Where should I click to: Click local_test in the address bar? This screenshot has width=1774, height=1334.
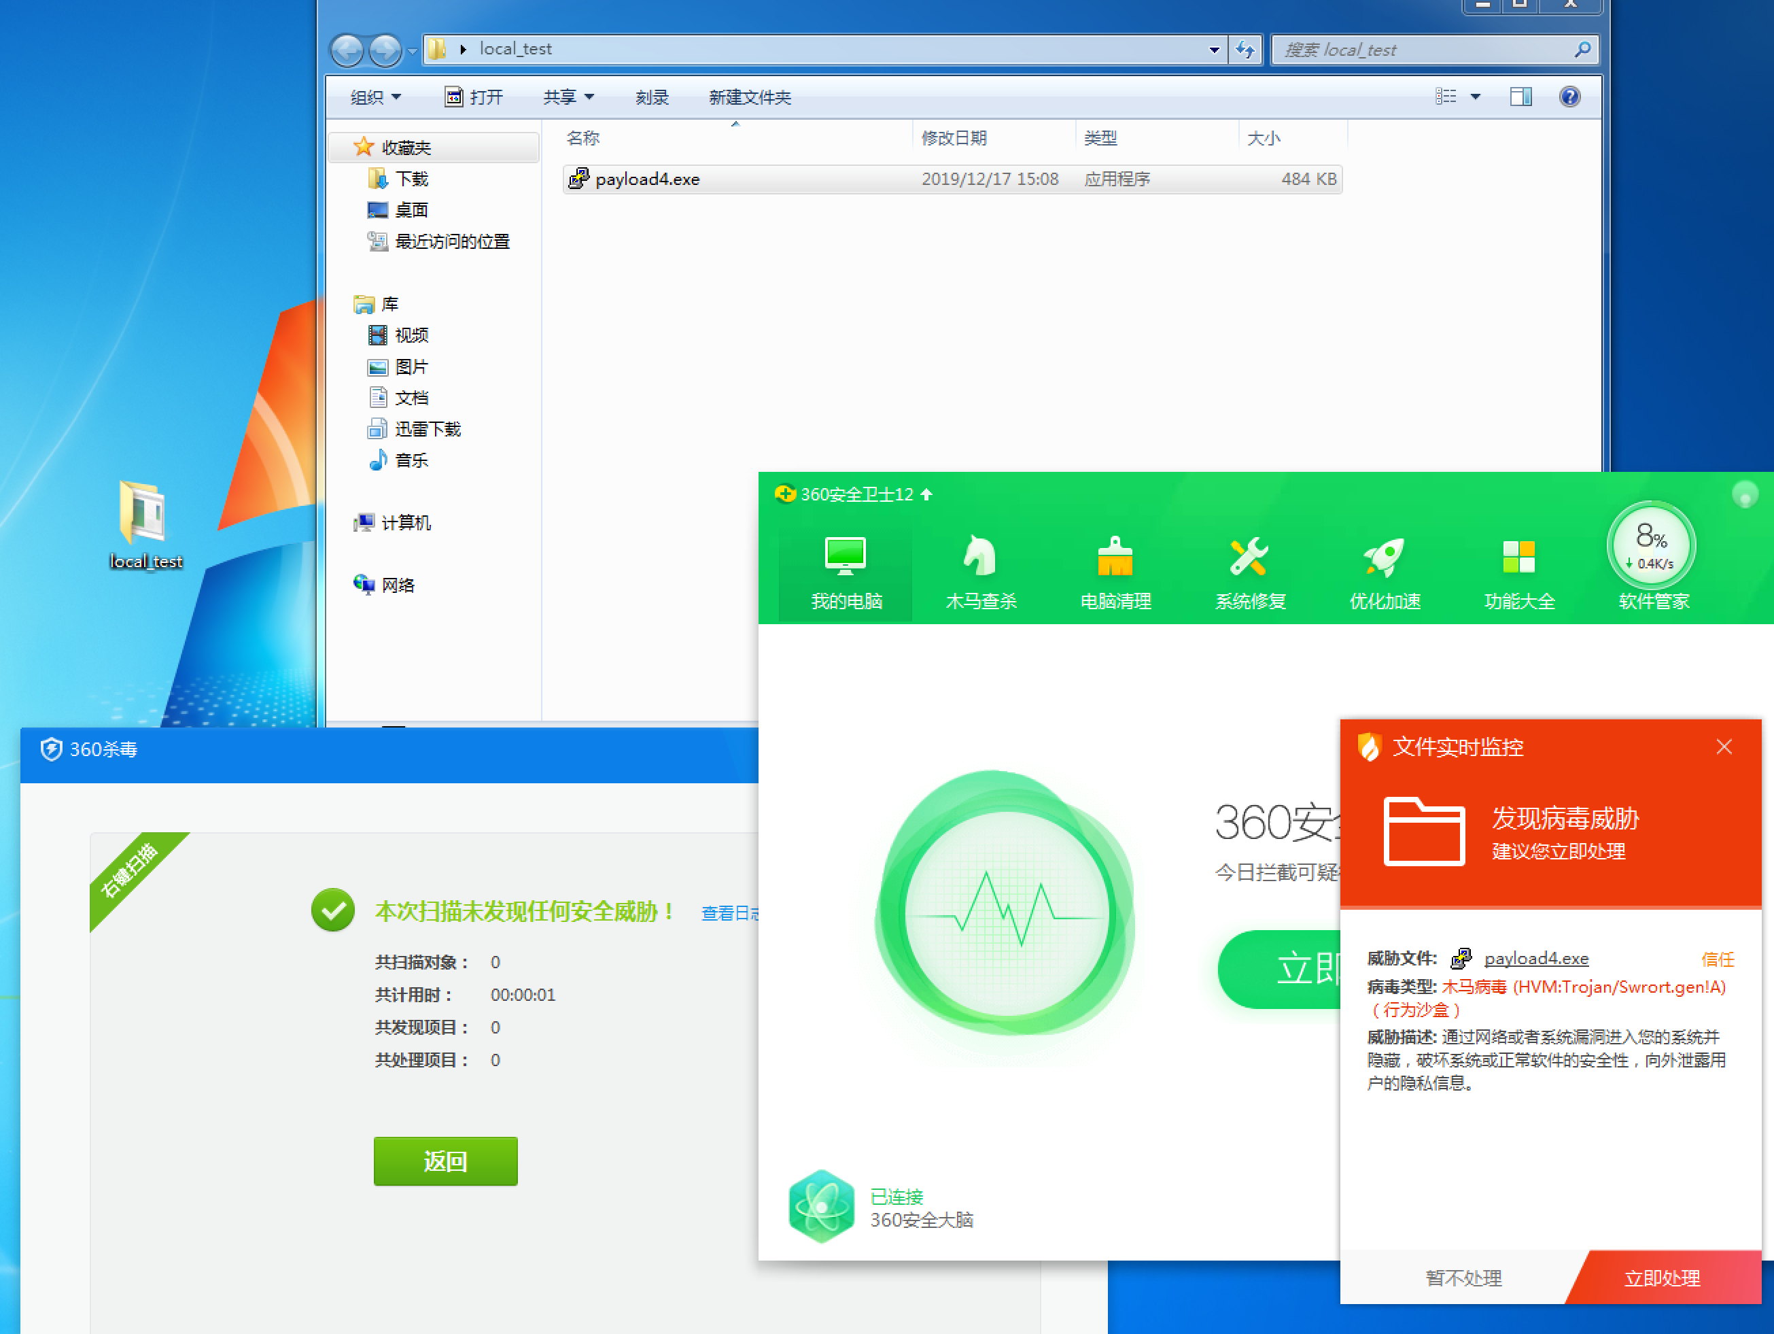[515, 49]
